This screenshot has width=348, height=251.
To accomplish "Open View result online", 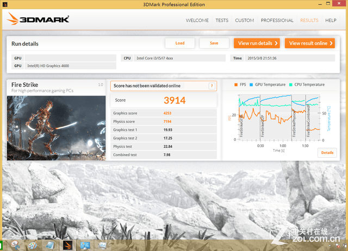I will click(x=310, y=43).
